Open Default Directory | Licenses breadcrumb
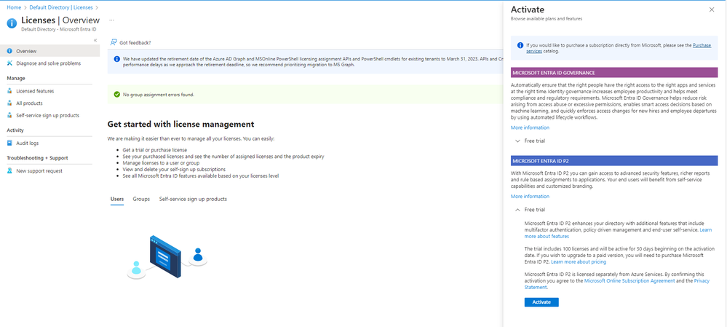 click(60, 7)
